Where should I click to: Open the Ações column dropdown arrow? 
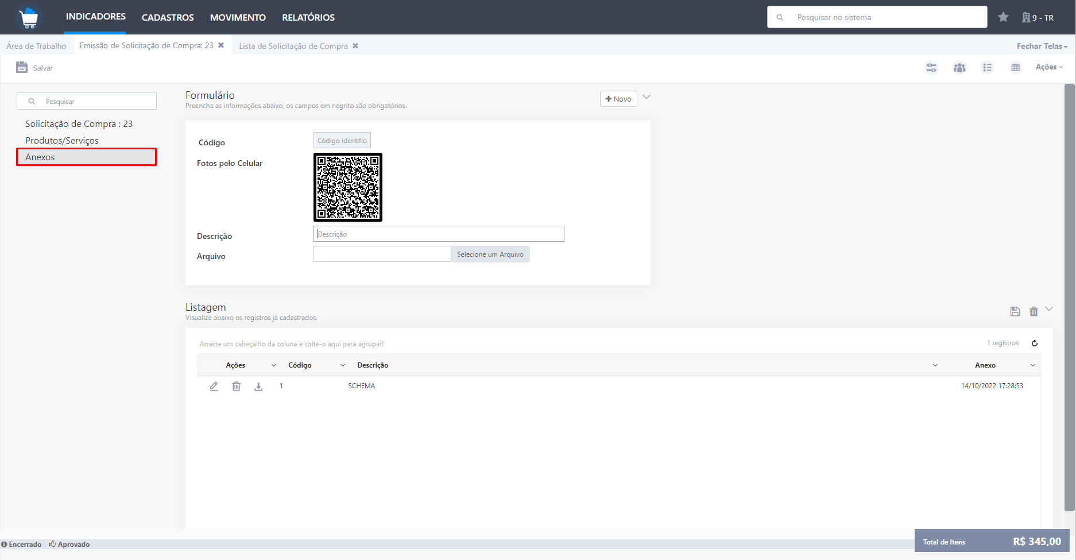(274, 365)
